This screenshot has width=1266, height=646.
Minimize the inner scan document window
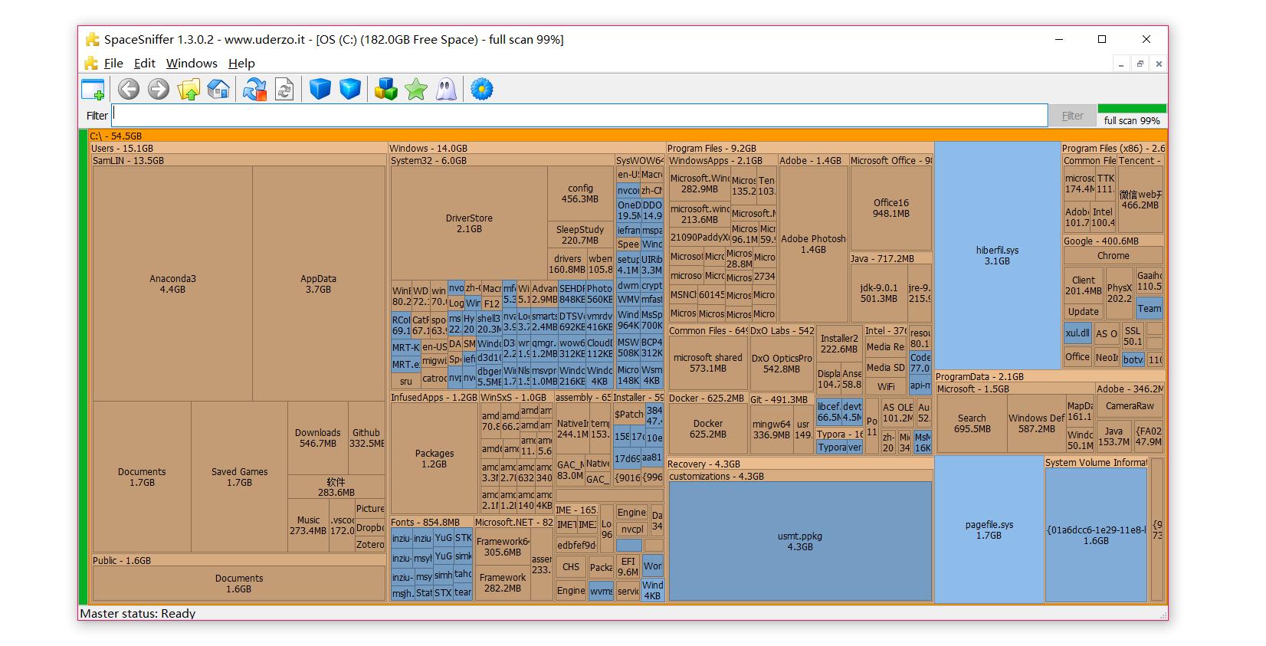(1121, 64)
